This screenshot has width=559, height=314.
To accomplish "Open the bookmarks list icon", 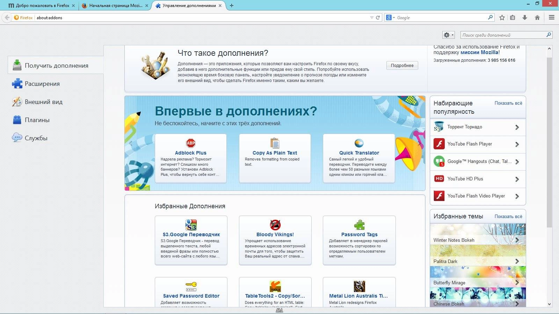I will [x=513, y=17].
